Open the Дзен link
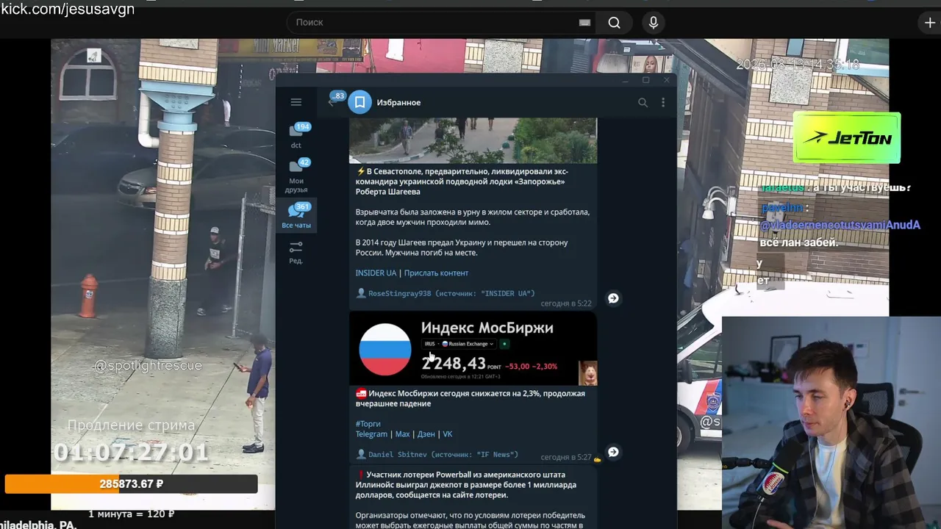 (x=426, y=434)
